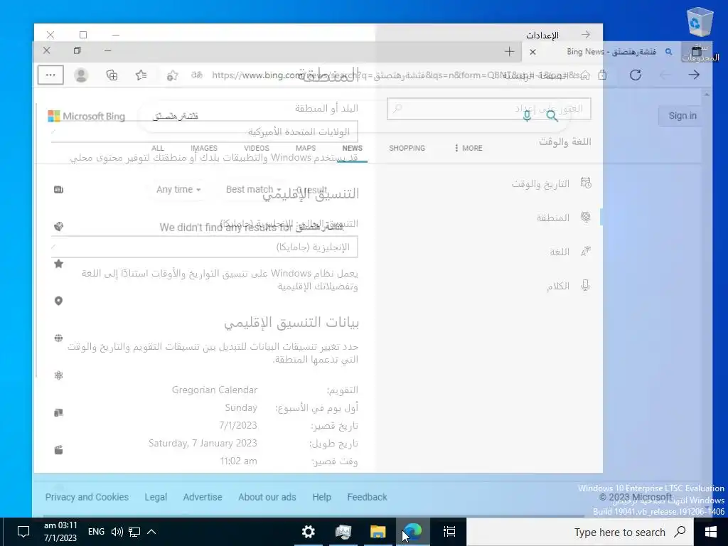Open the Edge profile avatar
This screenshot has height=546, width=728.
81,75
